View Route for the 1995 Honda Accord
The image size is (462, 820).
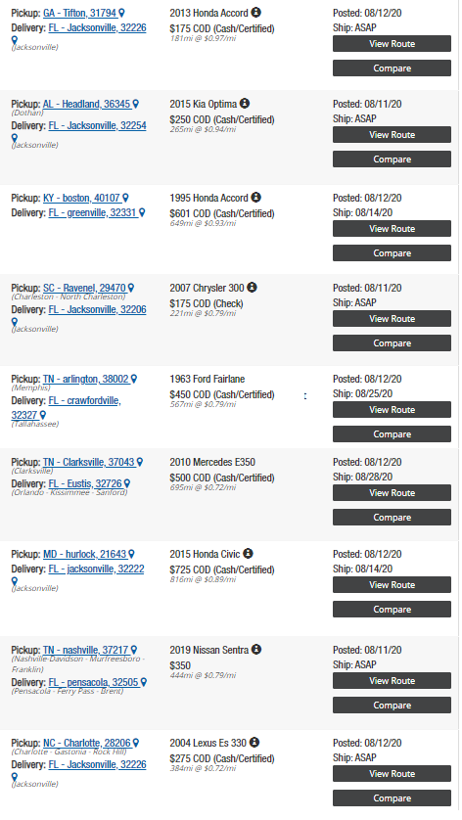(x=392, y=229)
